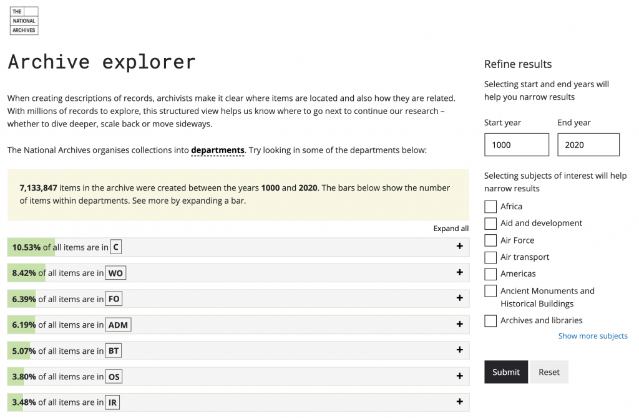Open the 5.07% of all items bar

(x=238, y=351)
